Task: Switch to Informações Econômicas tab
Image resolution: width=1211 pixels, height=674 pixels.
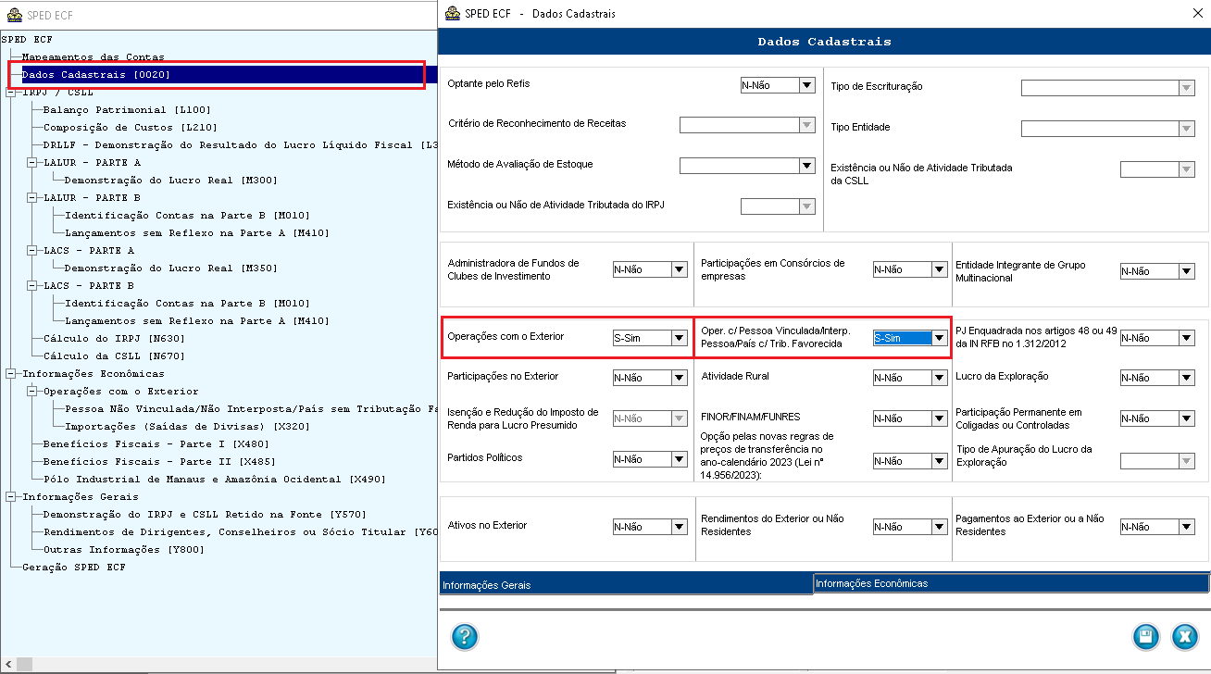Action: pyautogui.click(x=1011, y=583)
